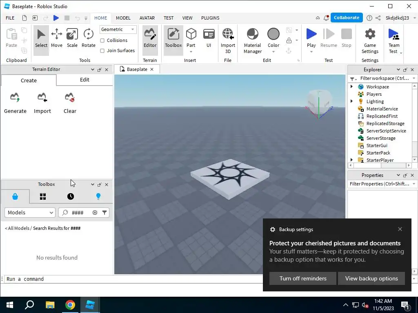Screen dimensions: 418x313
Task: Open Game Settings gear
Action: tap(370, 40)
